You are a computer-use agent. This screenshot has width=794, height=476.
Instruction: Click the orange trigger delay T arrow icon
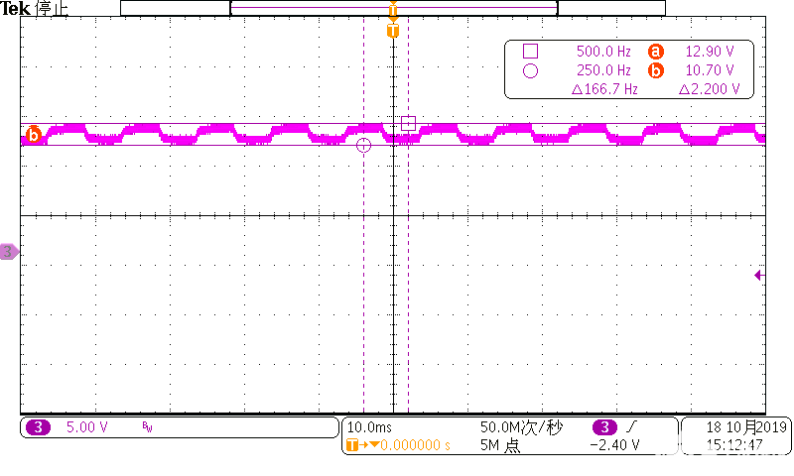[x=362, y=445]
